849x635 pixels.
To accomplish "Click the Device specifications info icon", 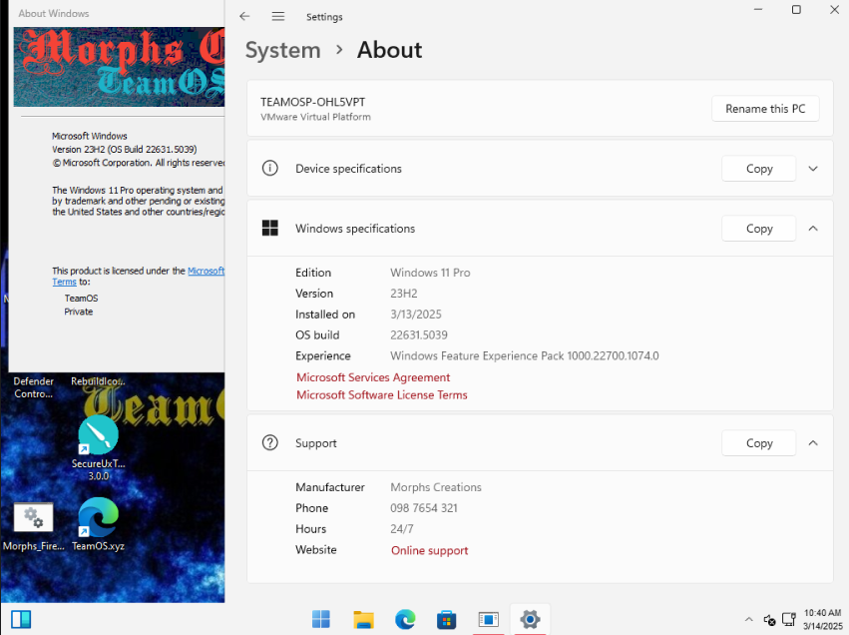I will tap(269, 169).
